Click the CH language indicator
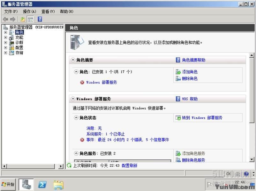This screenshot has height=191, width=256. tap(229, 174)
